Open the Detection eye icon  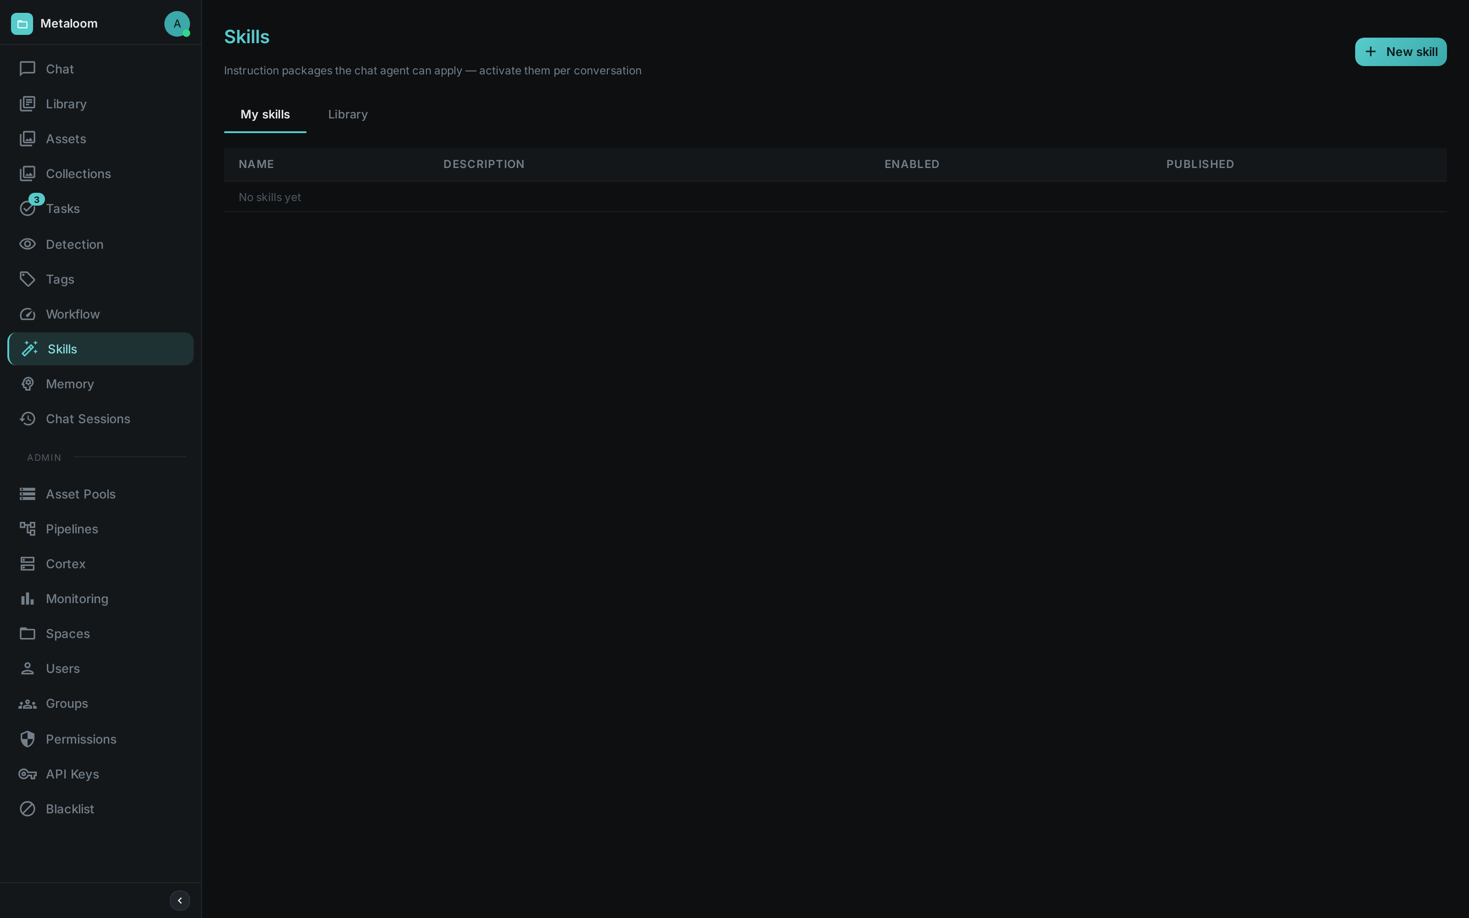pos(28,244)
